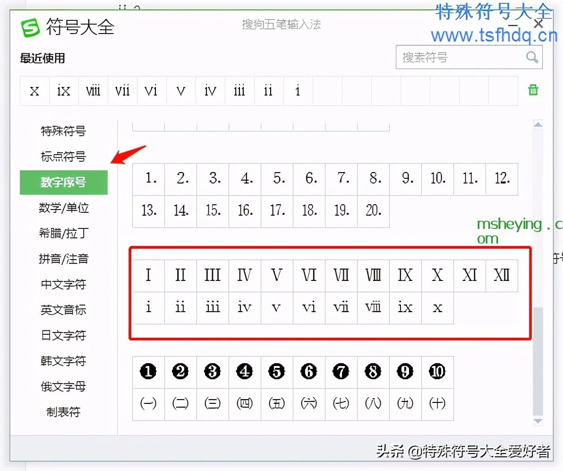
Task: Click the green trash icon to clear recents
Action: click(533, 90)
